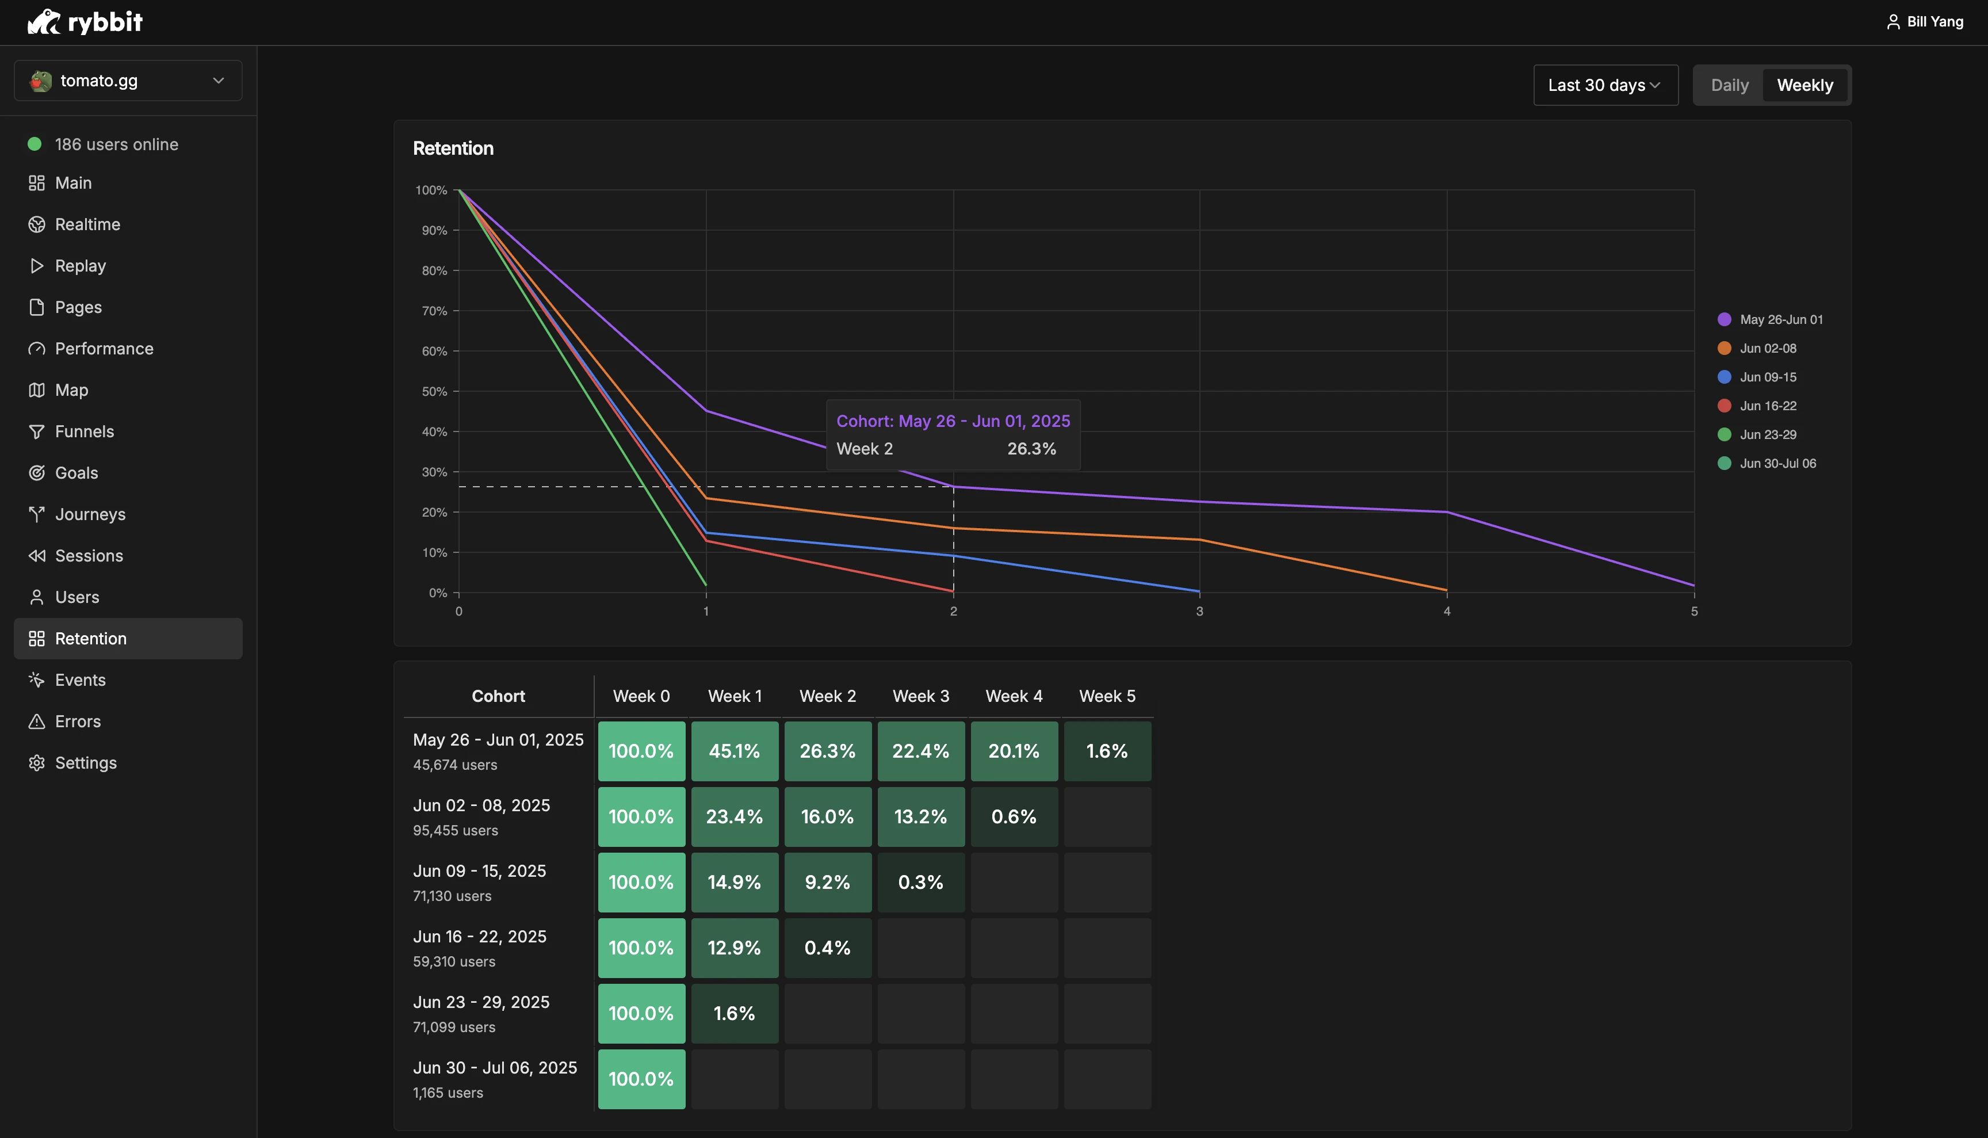
Task: Open the tomato.gg site selector dropdown
Action: [128, 81]
